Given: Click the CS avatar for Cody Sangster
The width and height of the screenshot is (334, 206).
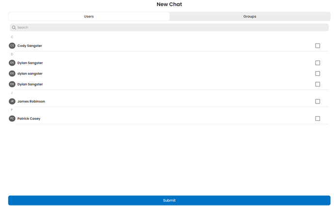Looking at the screenshot, I should [12, 45].
